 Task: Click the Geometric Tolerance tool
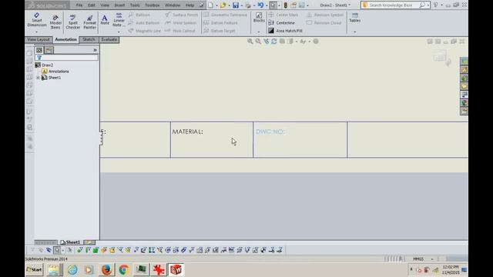tap(226, 15)
